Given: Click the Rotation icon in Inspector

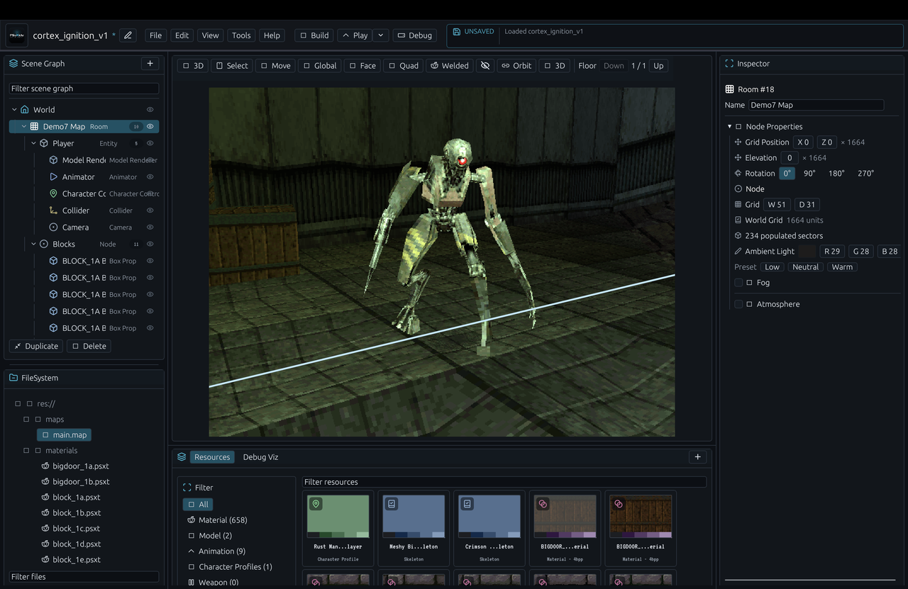Looking at the screenshot, I should click(738, 173).
